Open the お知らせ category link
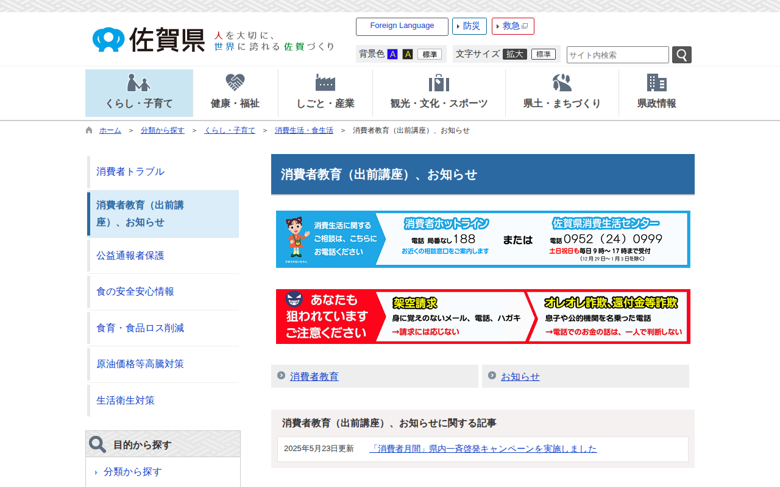780x487 pixels. click(x=520, y=377)
